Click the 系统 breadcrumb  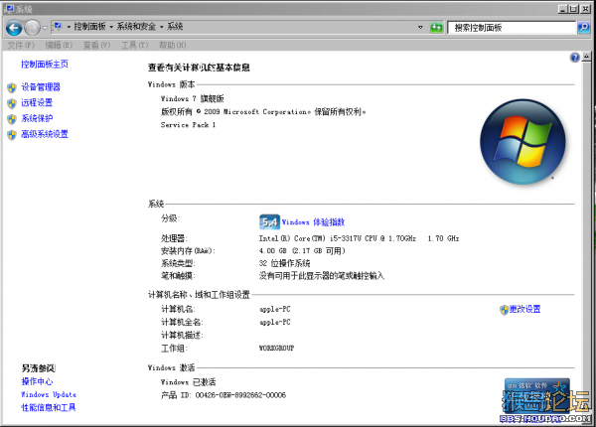pos(175,26)
